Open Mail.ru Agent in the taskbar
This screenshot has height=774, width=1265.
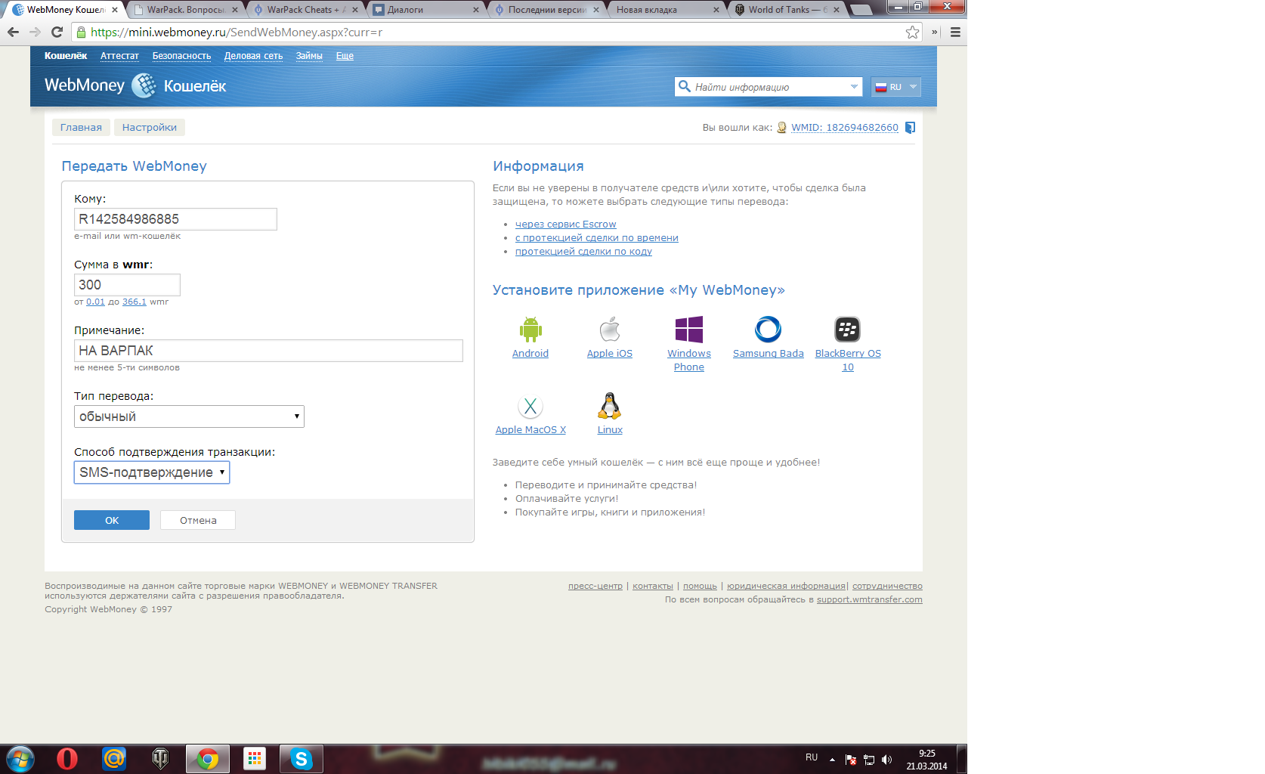point(114,759)
